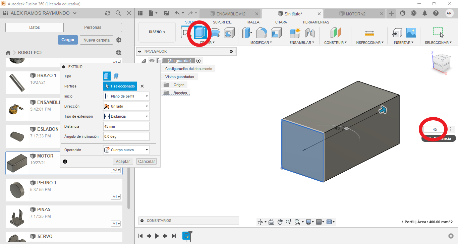Expand the COMENTARIOS panel
The image size is (458, 244).
142,221
